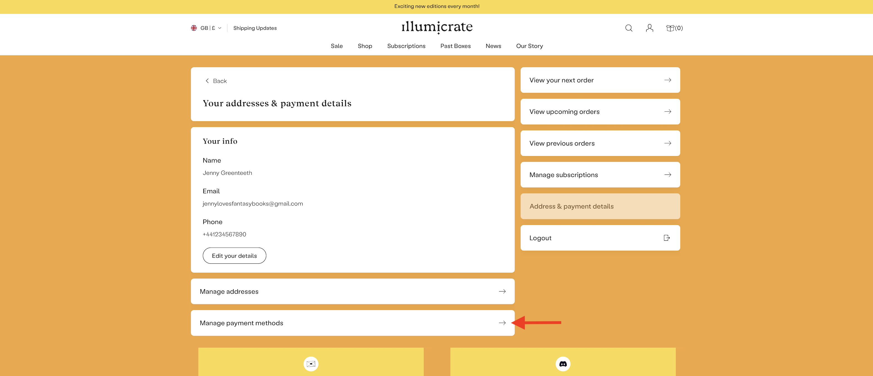Open the Subscriptions menu item
The image size is (873, 376).
pyautogui.click(x=406, y=46)
